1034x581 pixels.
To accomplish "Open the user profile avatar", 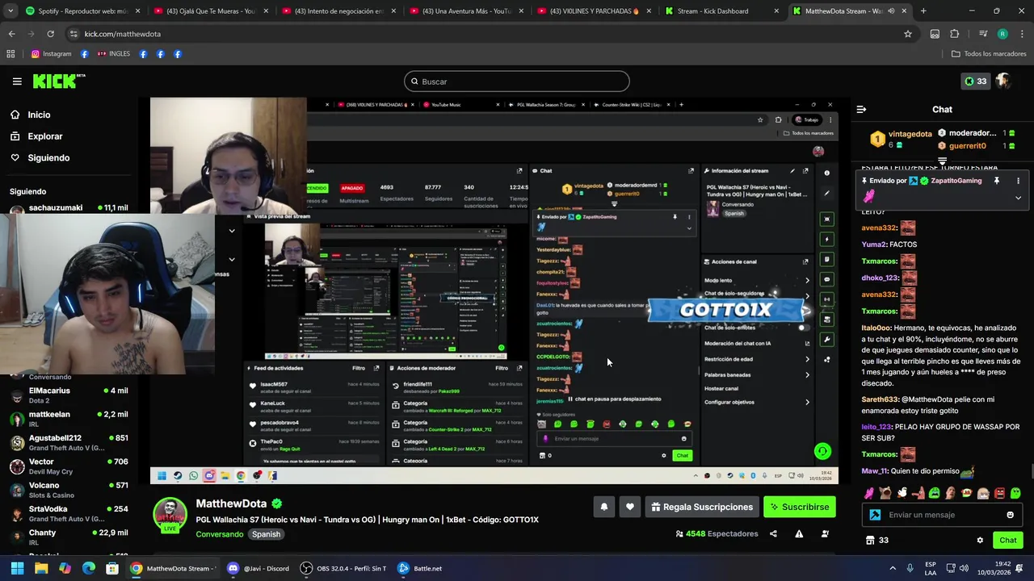I will tap(1003, 81).
